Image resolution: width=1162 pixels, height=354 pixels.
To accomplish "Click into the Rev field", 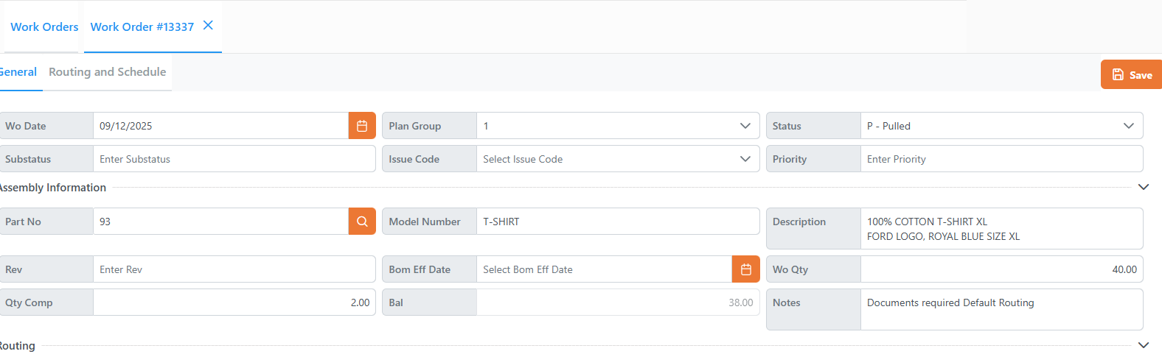I will (234, 269).
